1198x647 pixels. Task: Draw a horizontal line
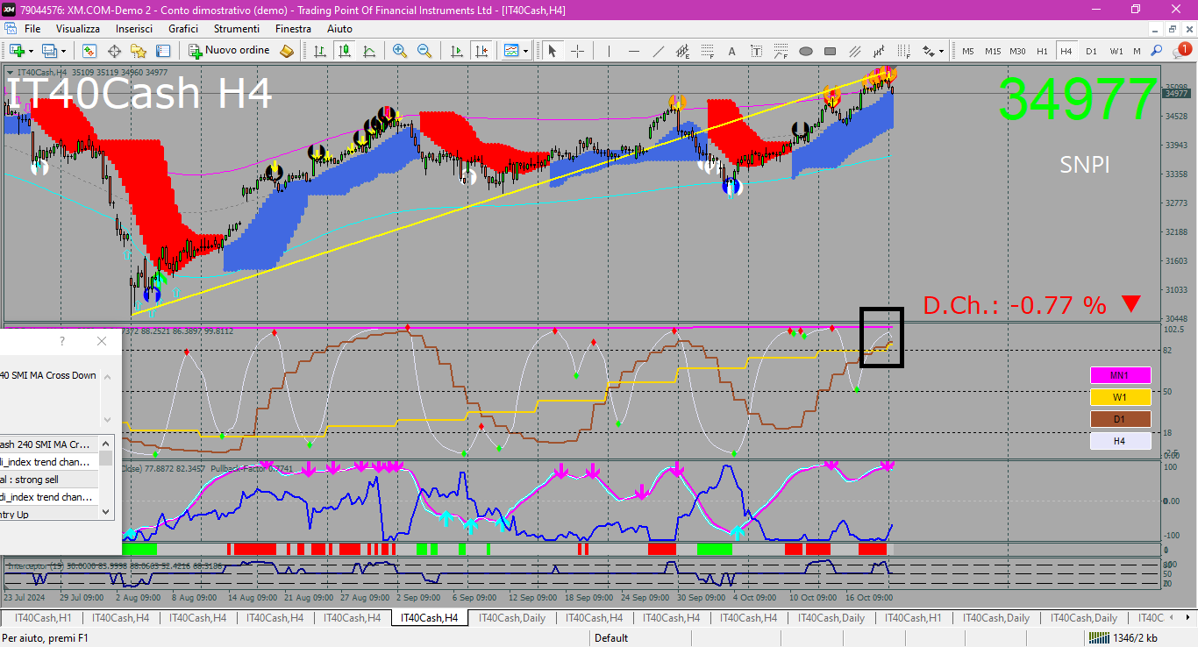[634, 51]
